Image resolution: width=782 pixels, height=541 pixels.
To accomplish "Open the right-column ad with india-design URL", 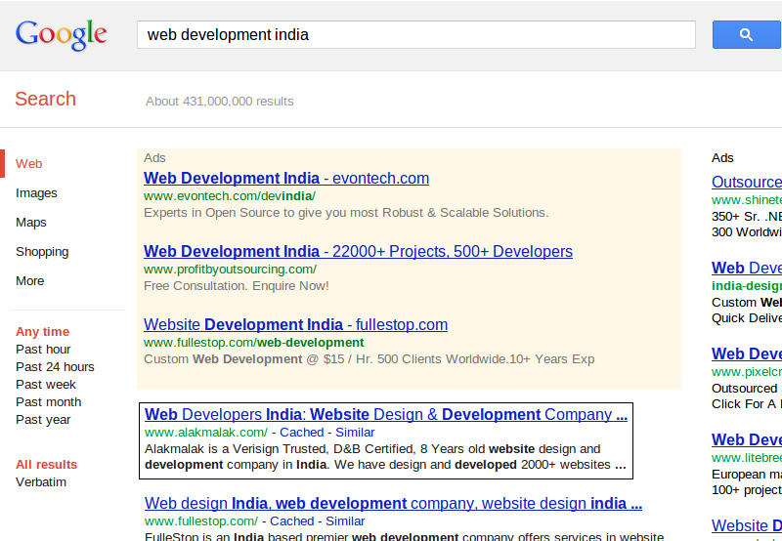I will (747, 268).
